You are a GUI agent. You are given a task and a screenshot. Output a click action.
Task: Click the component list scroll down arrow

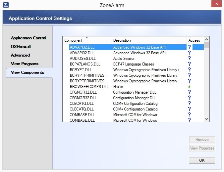coord(206,119)
